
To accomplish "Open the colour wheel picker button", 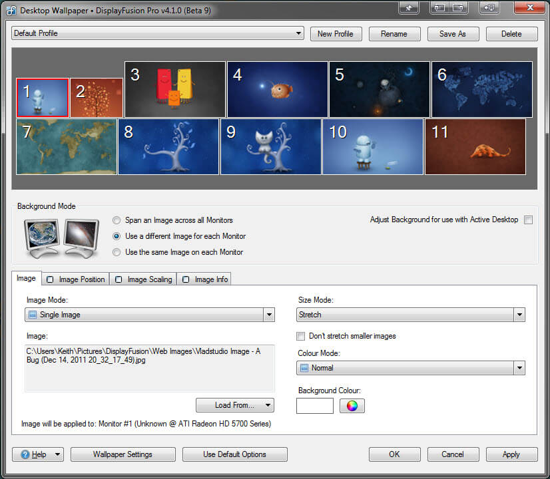I will pos(352,406).
